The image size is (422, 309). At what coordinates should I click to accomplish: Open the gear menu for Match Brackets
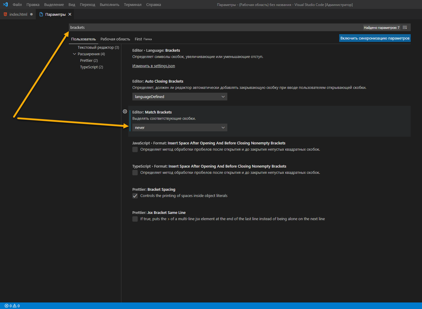point(125,111)
